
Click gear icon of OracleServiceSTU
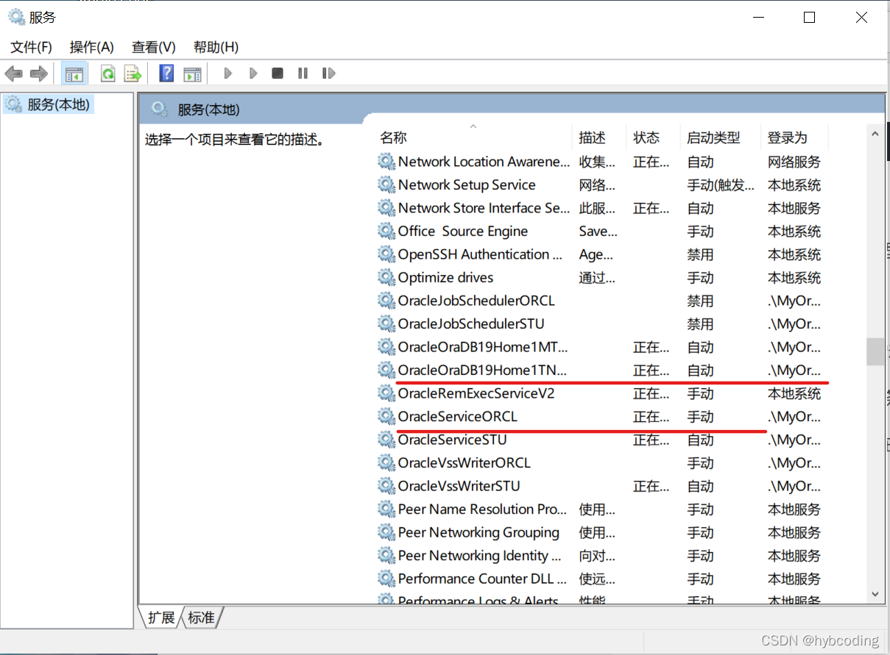pyautogui.click(x=386, y=440)
